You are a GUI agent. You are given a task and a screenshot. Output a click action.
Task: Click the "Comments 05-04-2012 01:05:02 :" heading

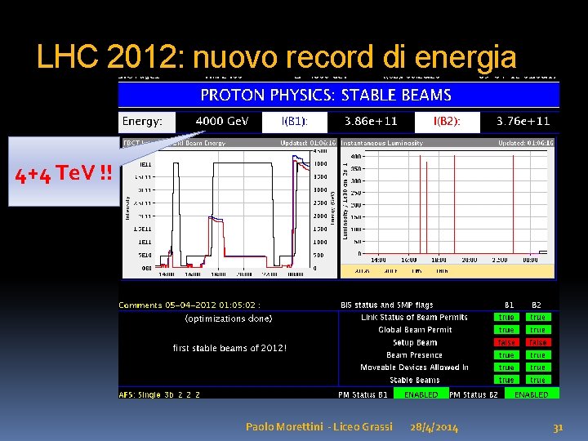tap(189, 305)
